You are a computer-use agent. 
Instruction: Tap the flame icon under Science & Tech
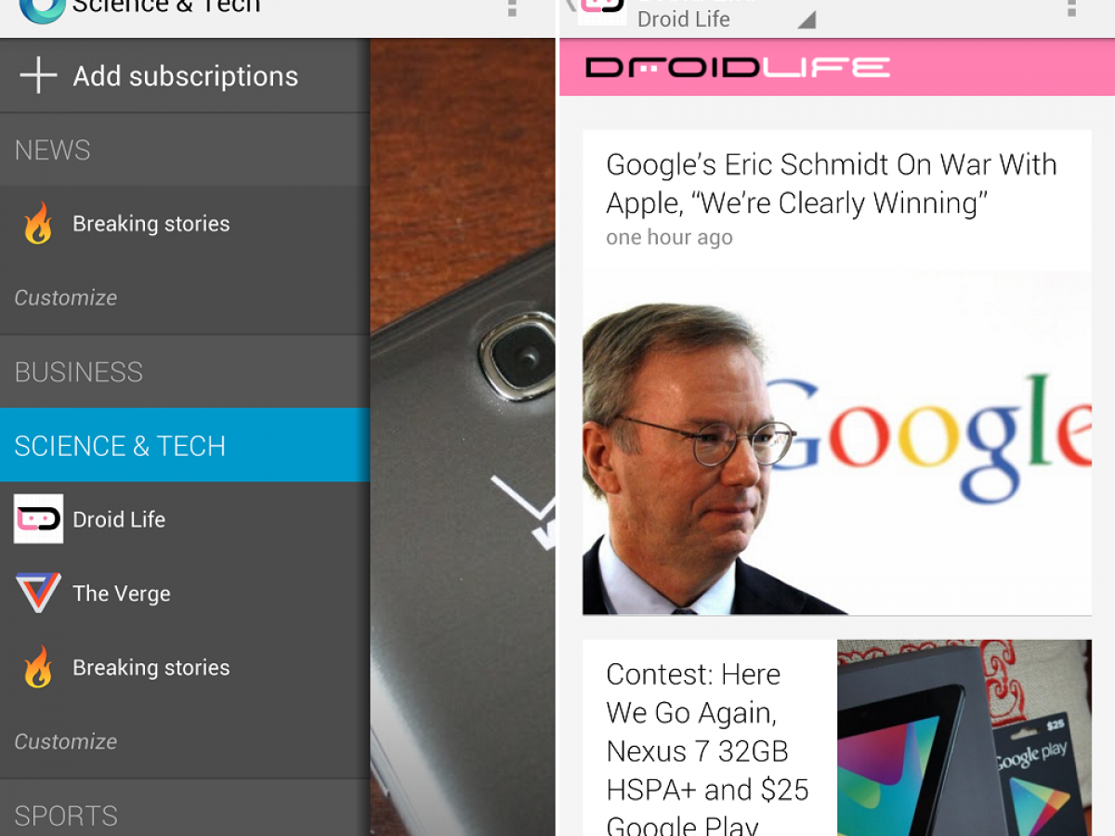pos(38,668)
